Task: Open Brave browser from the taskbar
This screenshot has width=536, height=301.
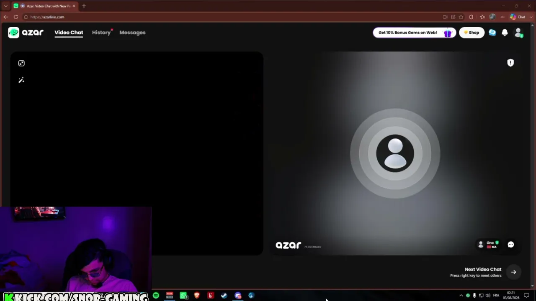Action: 197,296
